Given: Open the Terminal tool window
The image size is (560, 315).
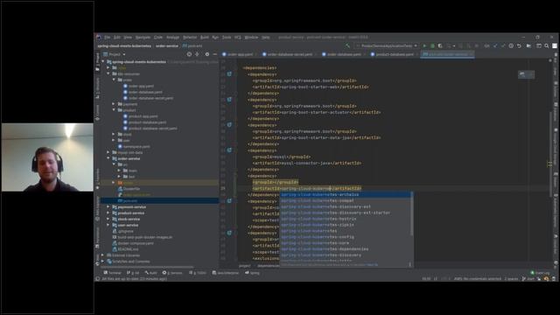Looking at the screenshot, I should 113,273.
